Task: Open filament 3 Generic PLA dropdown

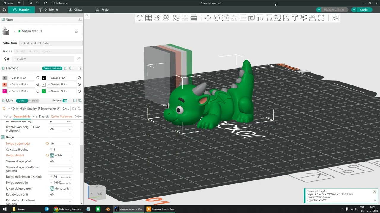Action: 21,85
